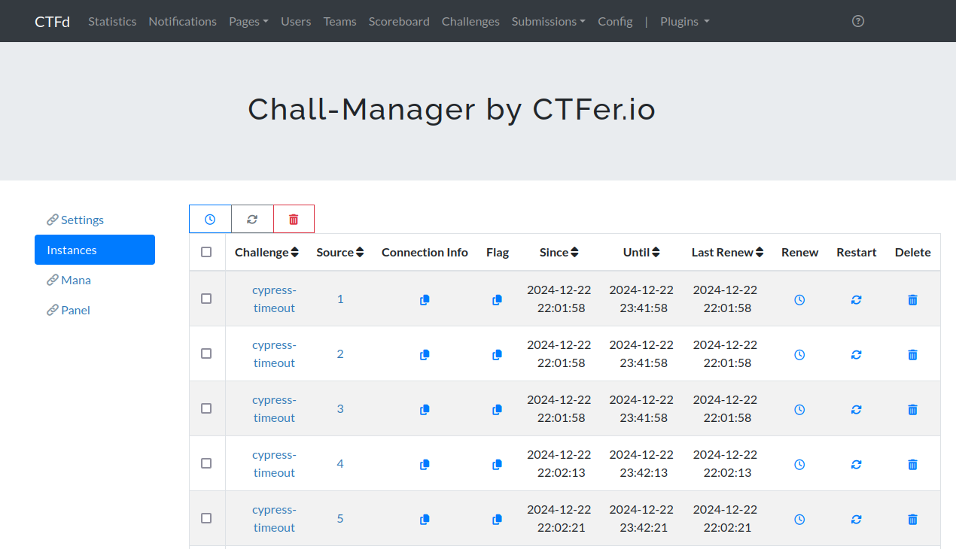
Task: Copy flag for source 5 instance
Action: [x=497, y=519]
